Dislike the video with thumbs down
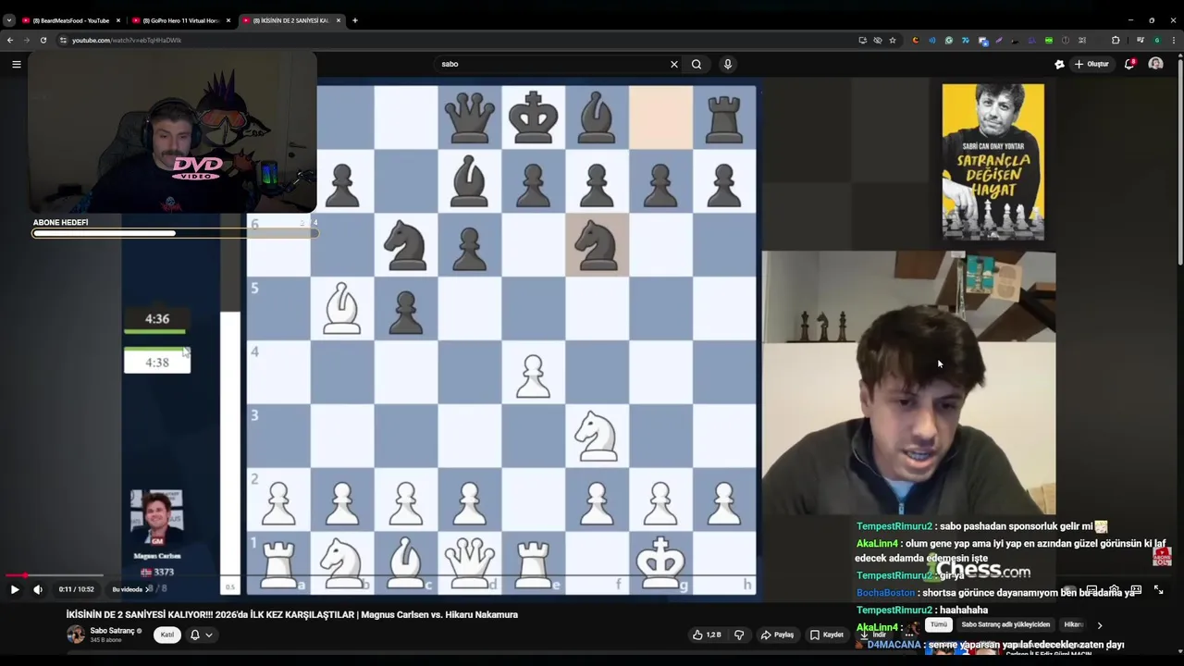The image size is (1184, 666). pyautogui.click(x=739, y=635)
